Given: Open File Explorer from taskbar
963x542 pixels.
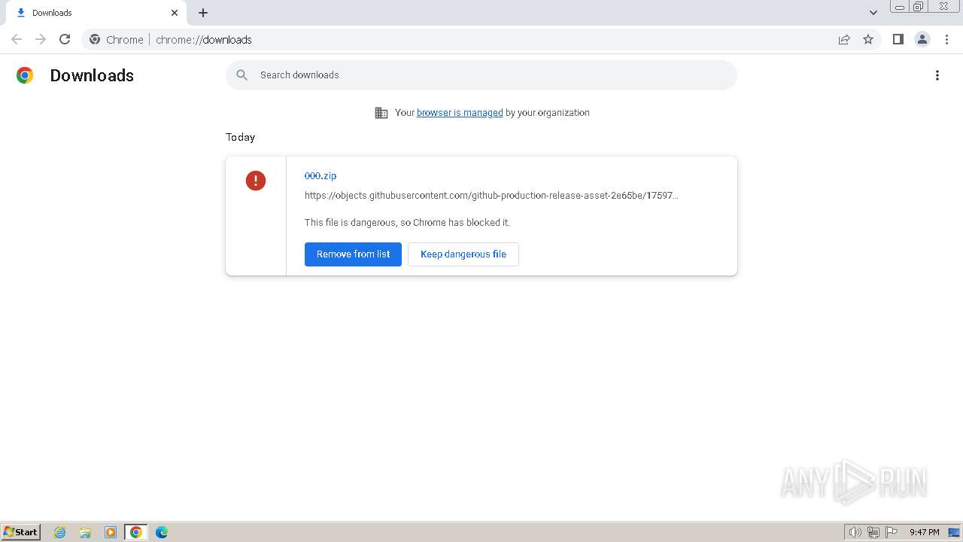Looking at the screenshot, I should pyautogui.click(x=85, y=532).
